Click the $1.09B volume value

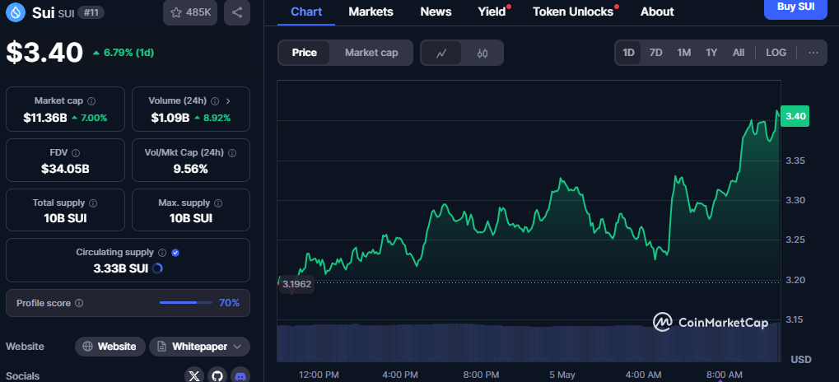coord(170,118)
